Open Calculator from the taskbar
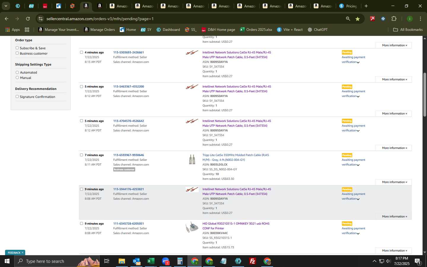The image size is (427, 267). (180, 261)
